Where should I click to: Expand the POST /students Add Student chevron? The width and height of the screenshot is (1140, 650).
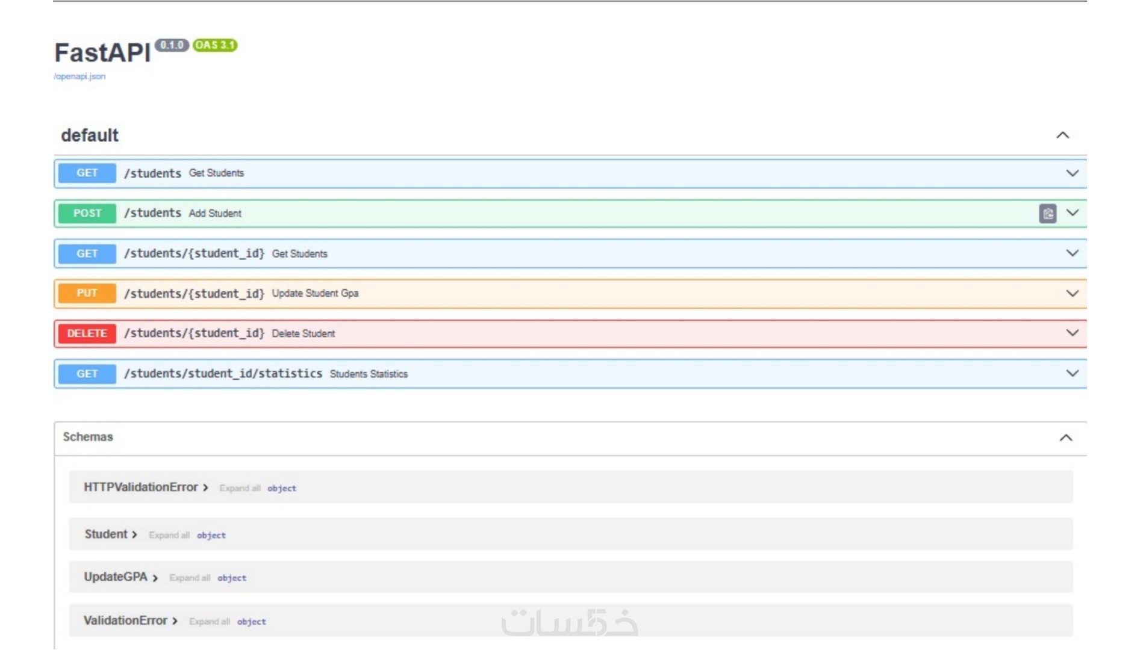1073,213
